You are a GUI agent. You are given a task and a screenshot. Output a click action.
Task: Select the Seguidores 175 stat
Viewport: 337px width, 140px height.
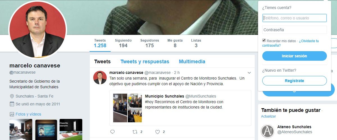(x=150, y=43)
